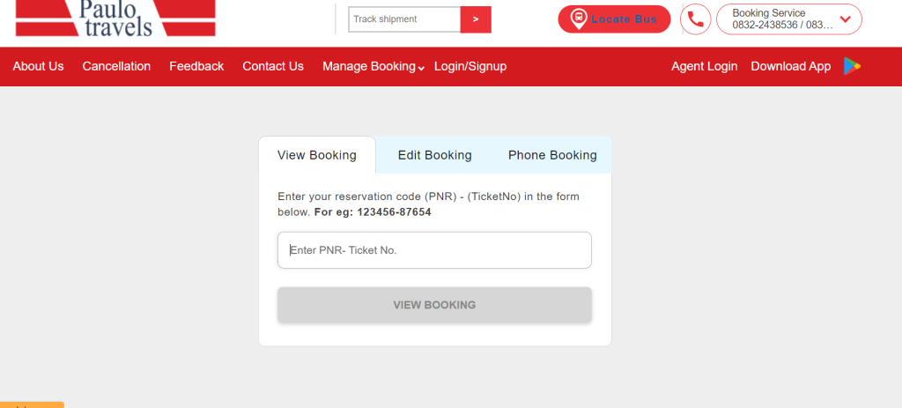Switch to the Phone Booking tab
902x408 pixels.
tap(552, 155)
